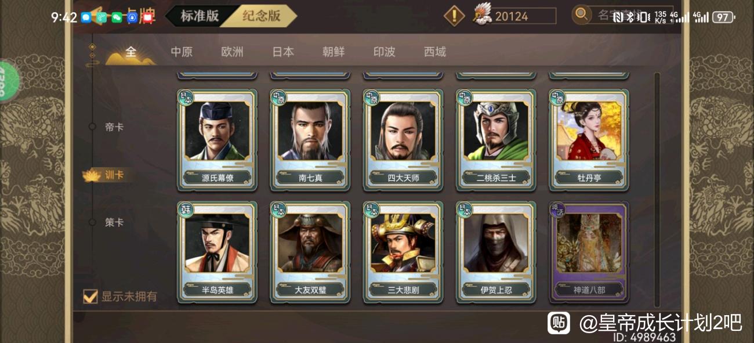Filter cards by 欧洲 region

point(232,52)
